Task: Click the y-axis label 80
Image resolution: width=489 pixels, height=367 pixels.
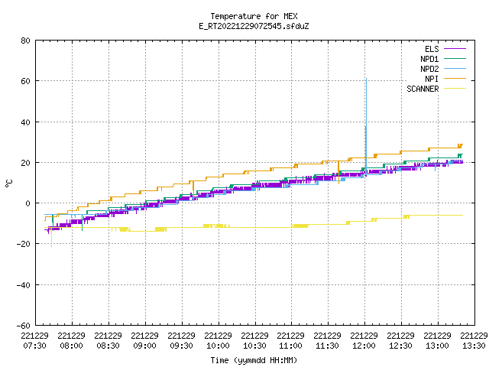Action: [26, 41]
